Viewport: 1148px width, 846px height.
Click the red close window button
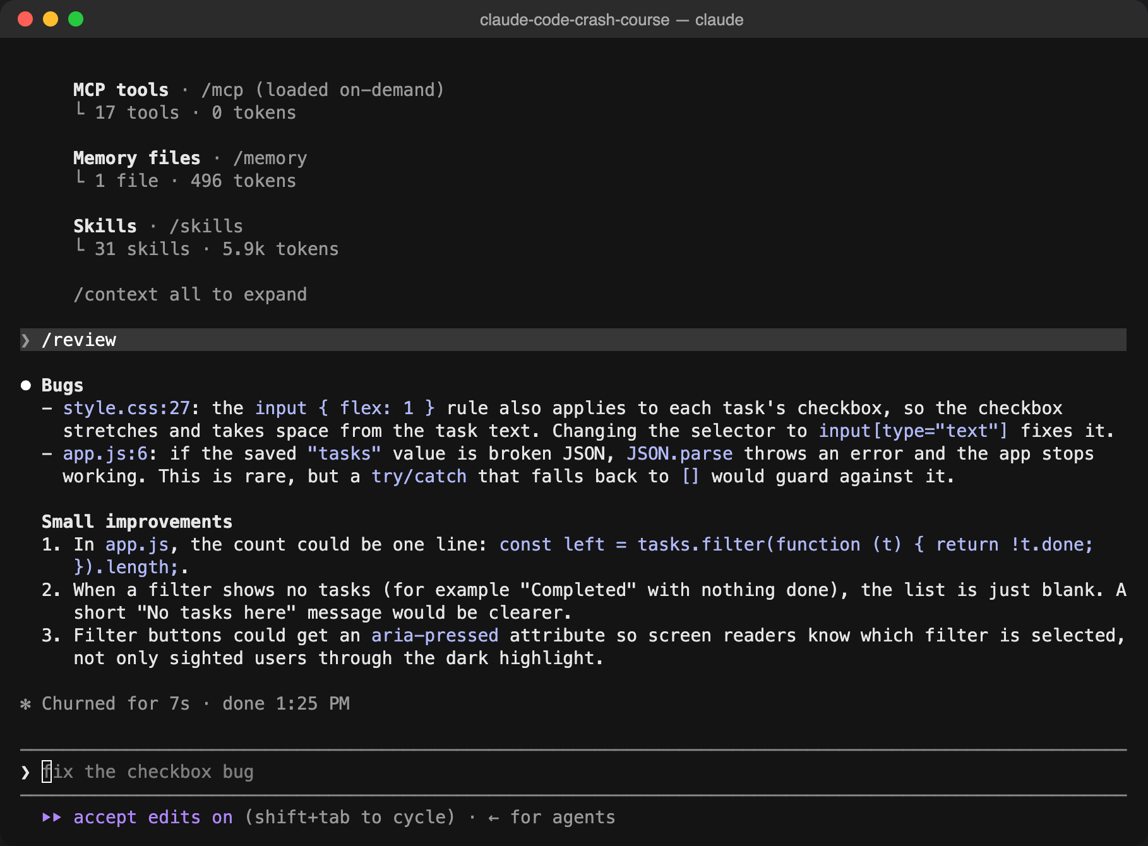click(x=25, y=19)
